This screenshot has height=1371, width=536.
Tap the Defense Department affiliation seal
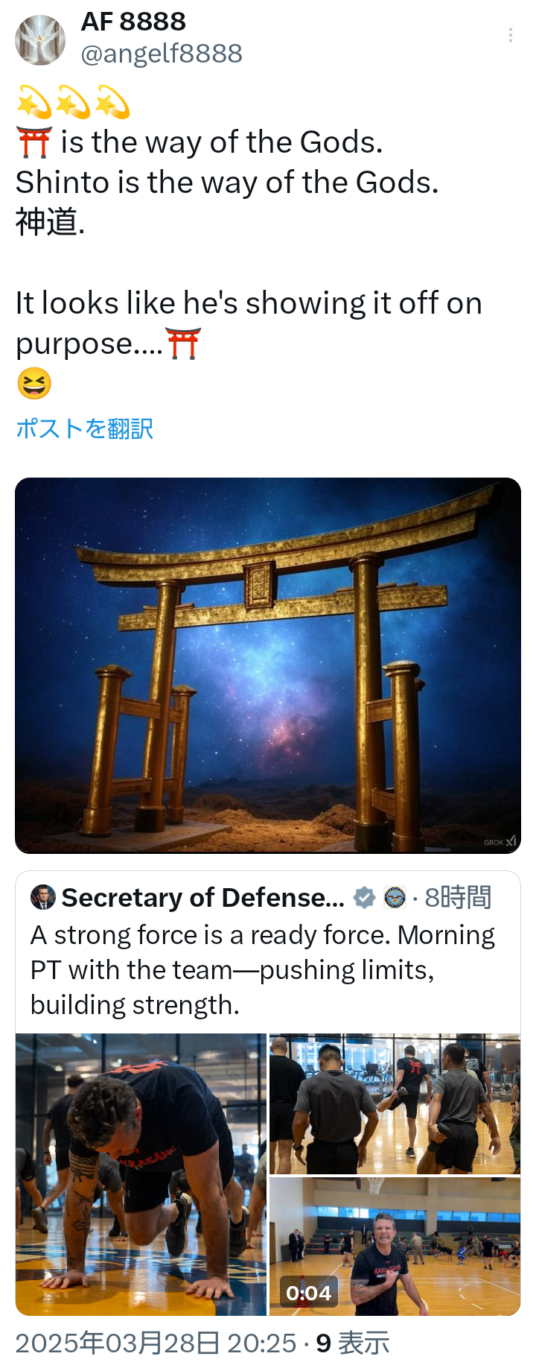(395, 898)
